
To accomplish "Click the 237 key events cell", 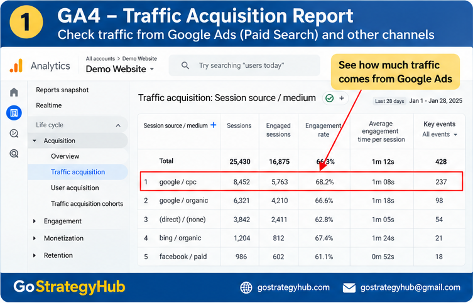I will click(x=441, y=182).
